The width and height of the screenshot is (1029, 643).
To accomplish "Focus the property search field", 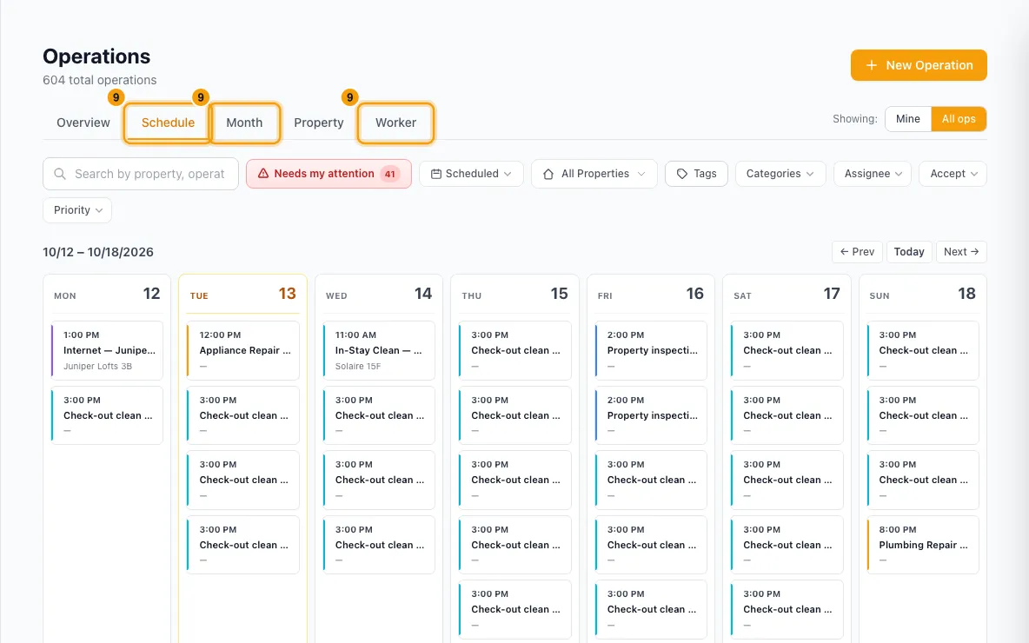I will (x=141, y=174).
